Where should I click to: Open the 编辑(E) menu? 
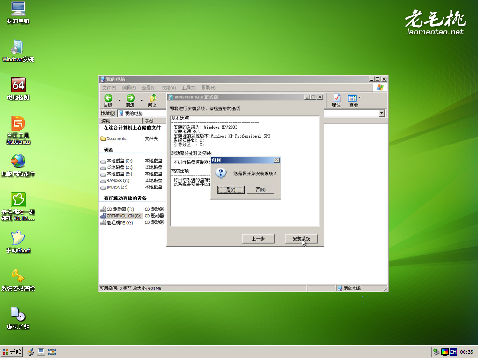click(129, 88)
